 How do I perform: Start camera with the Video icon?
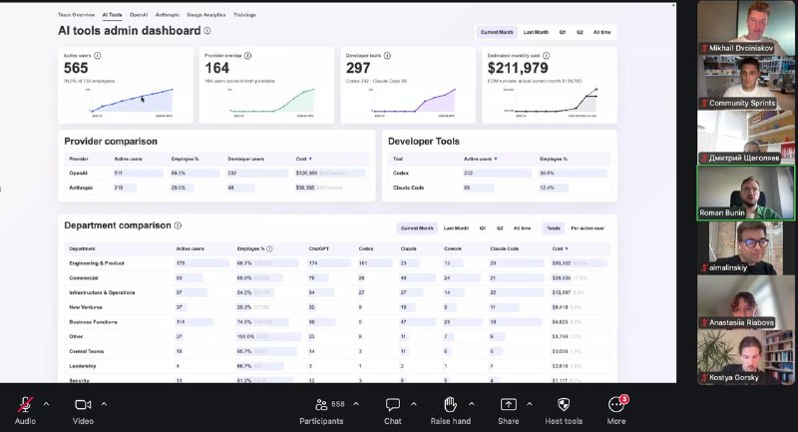click(83, 404)
